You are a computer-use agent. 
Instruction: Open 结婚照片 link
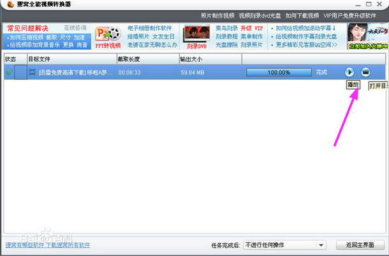click(x=138, y=36)
